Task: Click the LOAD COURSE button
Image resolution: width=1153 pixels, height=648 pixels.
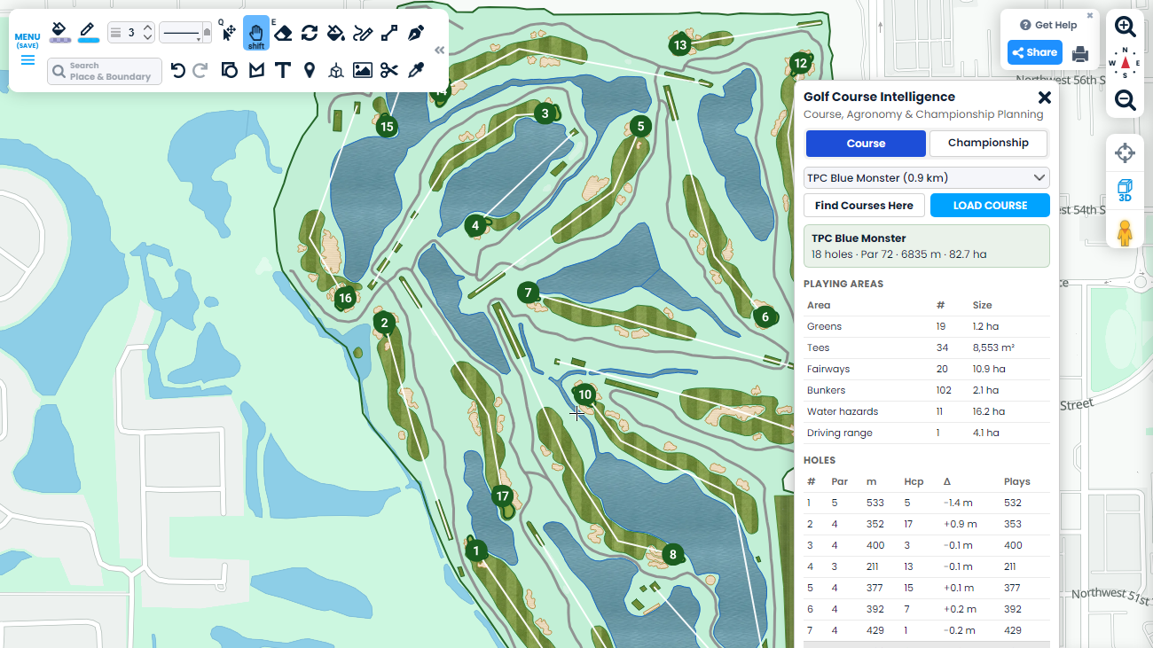Action: point(990,206)
